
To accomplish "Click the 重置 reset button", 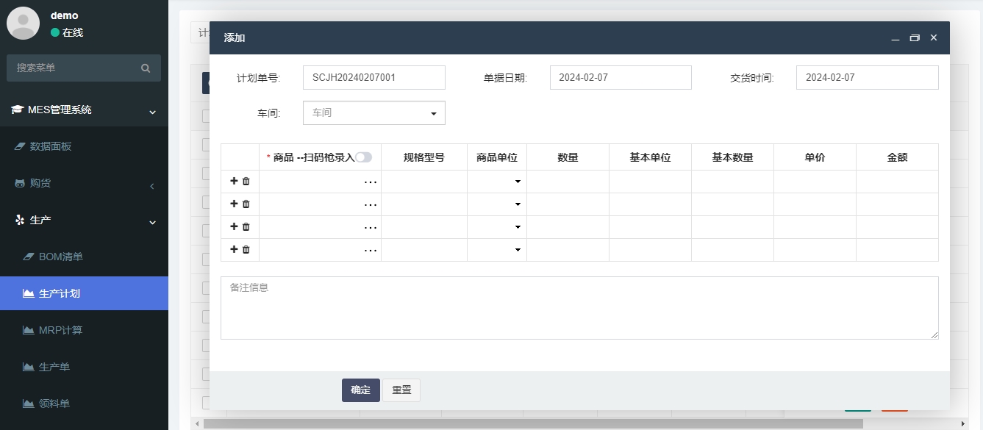I will 401,390.
